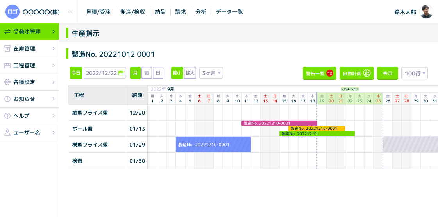Switch view to 日 (day) mode
The width and height of the screenshot is (438, 217).
(x=158, y=73)
